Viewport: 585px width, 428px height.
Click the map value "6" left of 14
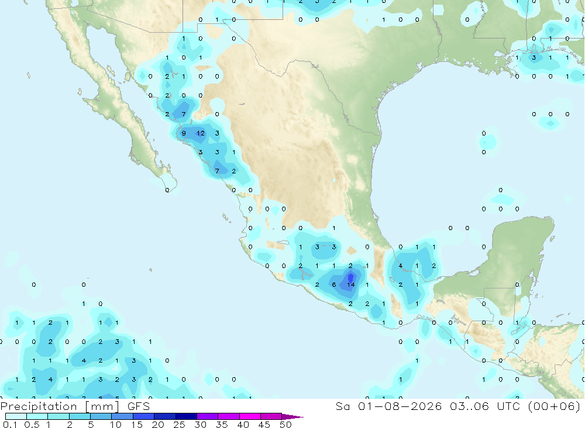click(x=334, y=284)
